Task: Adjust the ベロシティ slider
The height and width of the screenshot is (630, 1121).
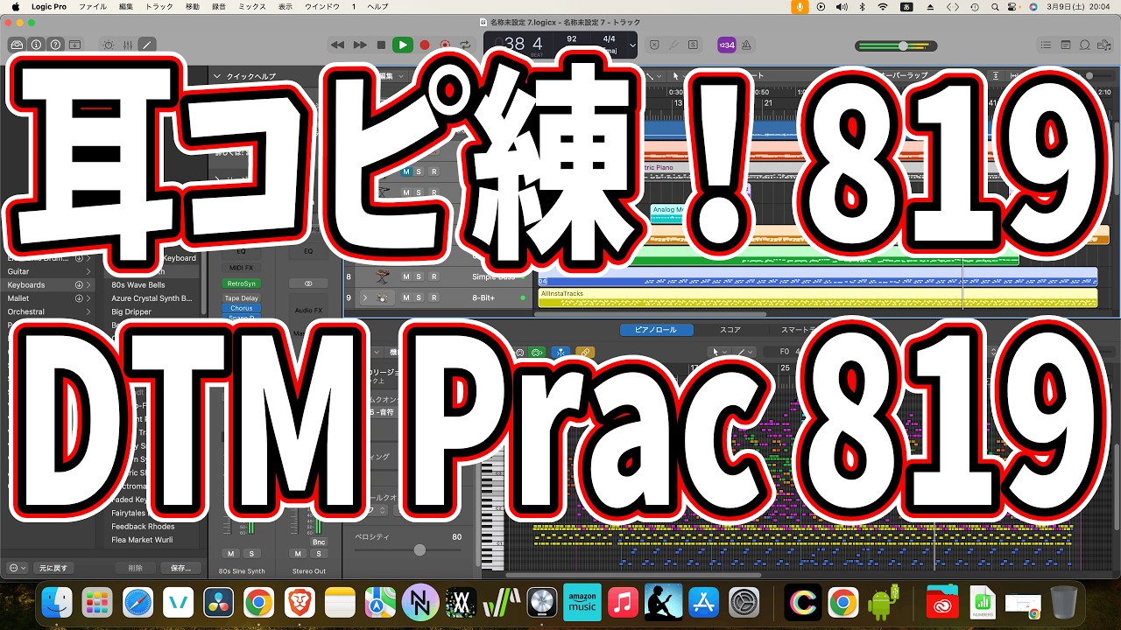Action: pos(408,549)
